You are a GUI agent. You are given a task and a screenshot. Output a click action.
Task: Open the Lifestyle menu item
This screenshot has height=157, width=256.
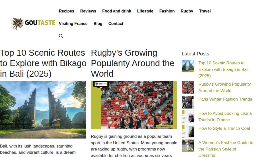pos(145,11)
